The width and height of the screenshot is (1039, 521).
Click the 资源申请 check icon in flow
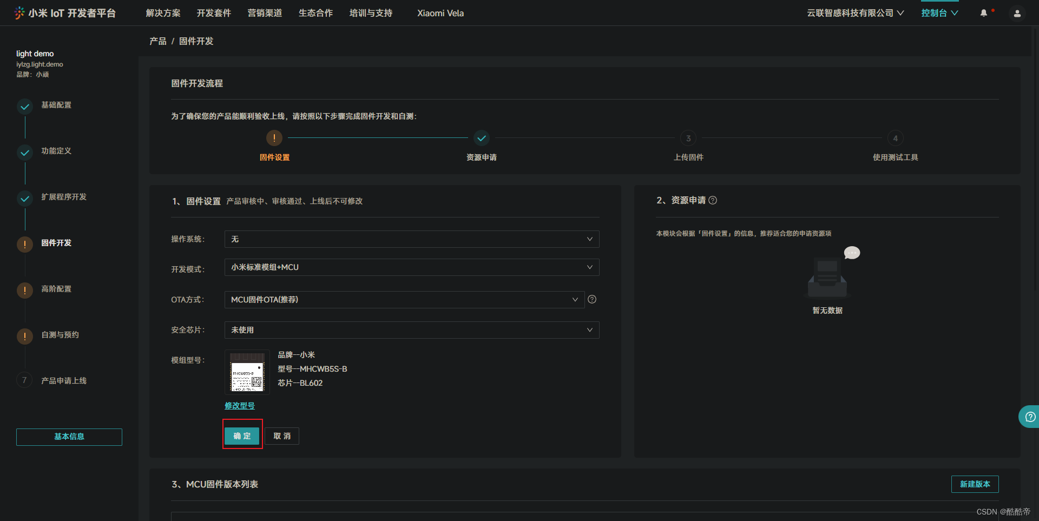pos(482,138)
